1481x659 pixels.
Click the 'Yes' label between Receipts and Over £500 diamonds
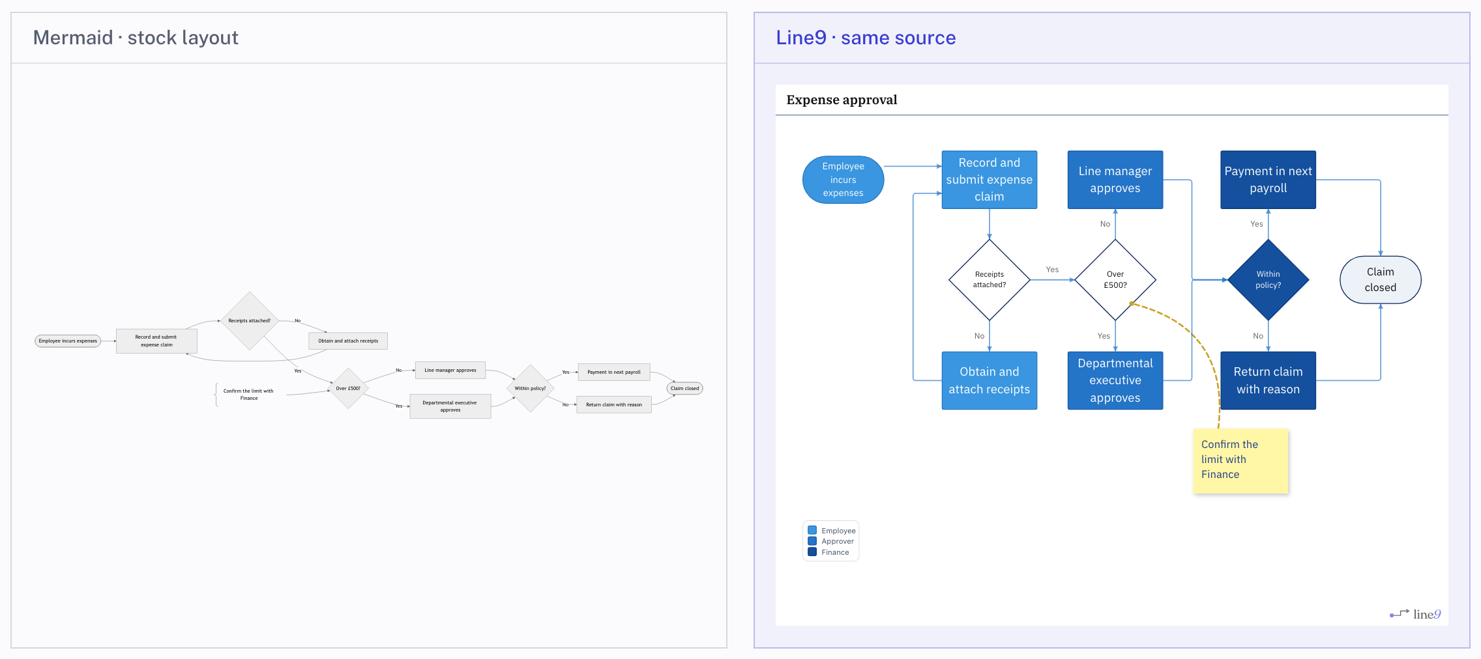[1052, 270]
